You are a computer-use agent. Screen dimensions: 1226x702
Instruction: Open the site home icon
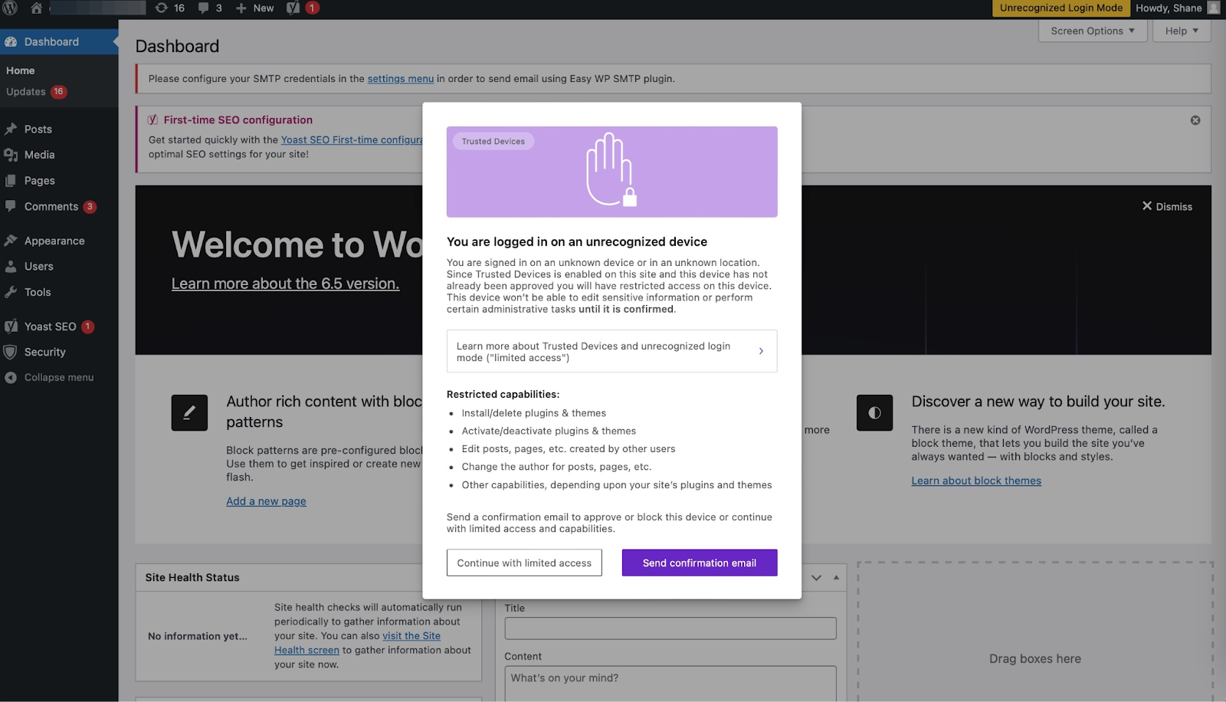[x=36, y=8]
